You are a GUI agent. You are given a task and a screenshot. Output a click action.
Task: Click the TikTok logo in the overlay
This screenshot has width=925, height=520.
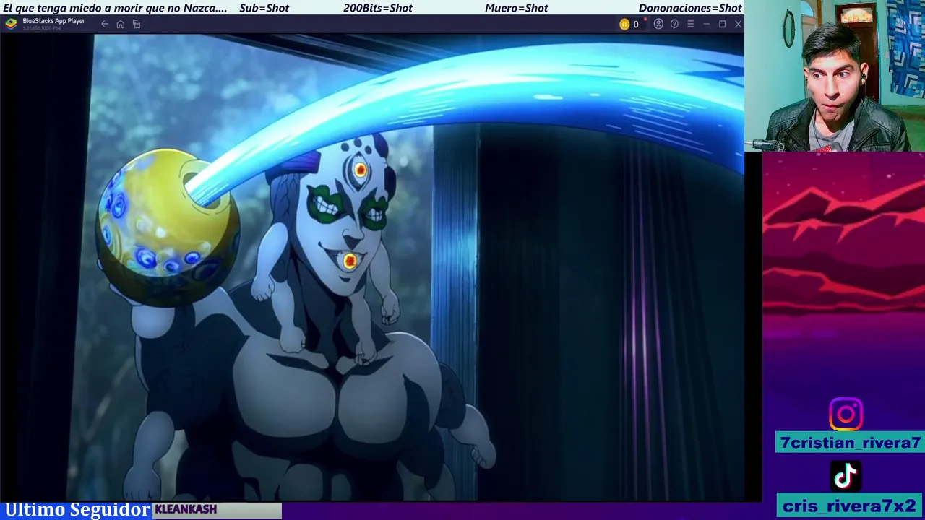pyautogui.click(x=846, y=476)
